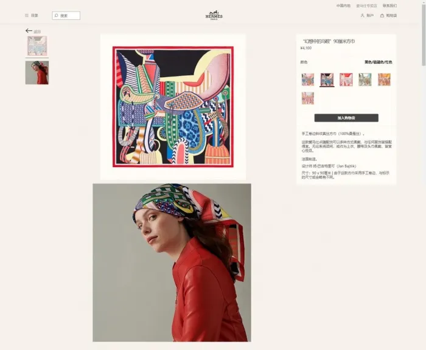The image size is (426, 350).
Task: Open the 中国内地 region link
Action: click(343, 5)
